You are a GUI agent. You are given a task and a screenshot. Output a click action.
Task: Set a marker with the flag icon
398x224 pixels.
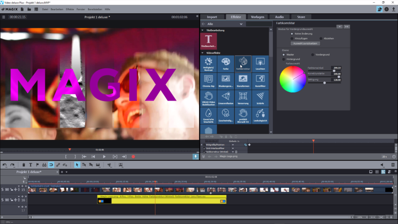click(x=37, y=165)
